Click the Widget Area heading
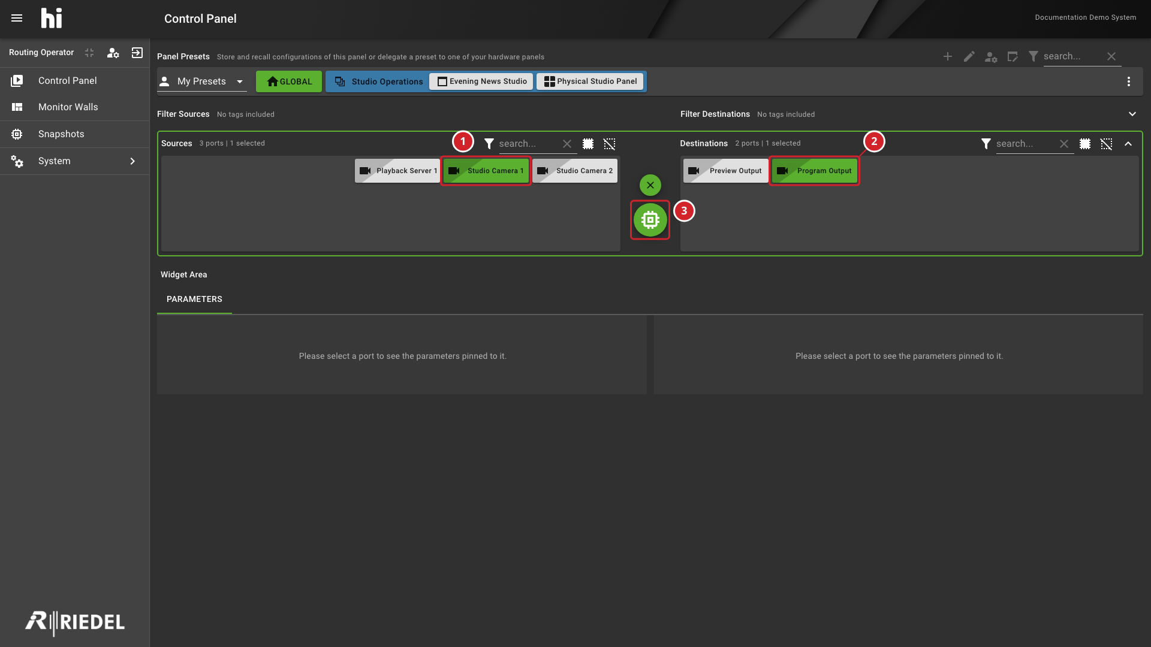 (x=184, y=274)
